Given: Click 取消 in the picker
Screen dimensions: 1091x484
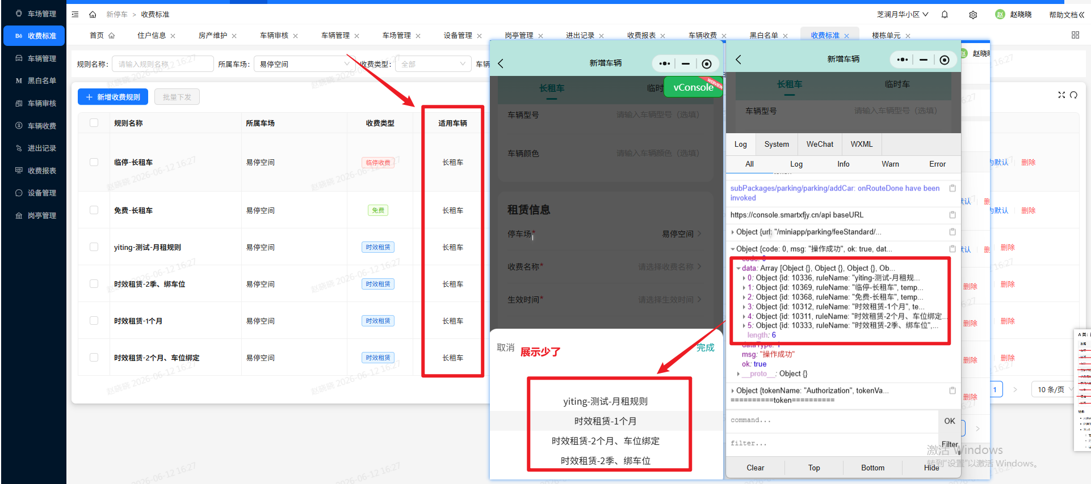Looking at the screenshot, I should (506, 347).
